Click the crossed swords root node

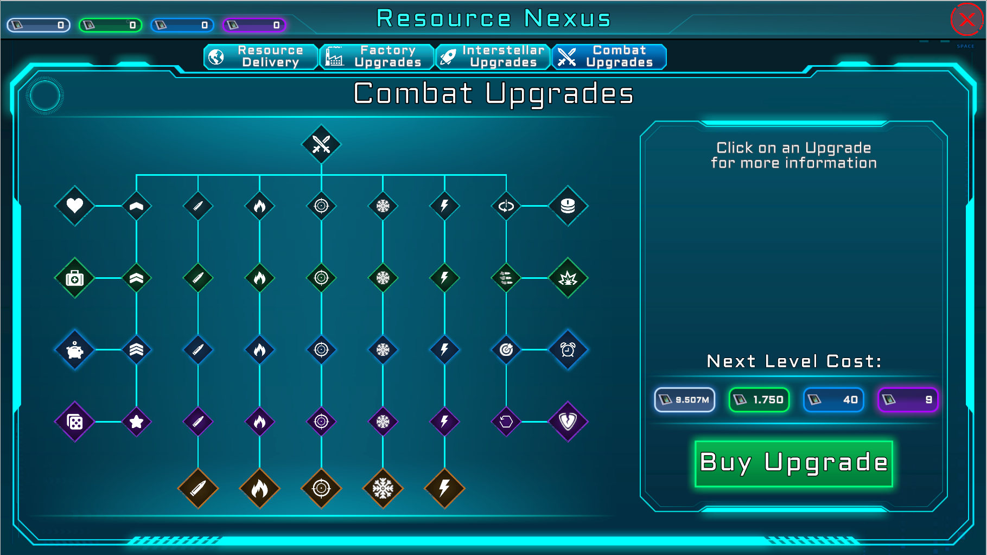click(x=321, y=144)
